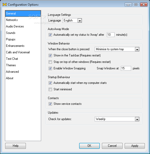
Task: Open the Language dropdown
Action: [x=72, y=20]
